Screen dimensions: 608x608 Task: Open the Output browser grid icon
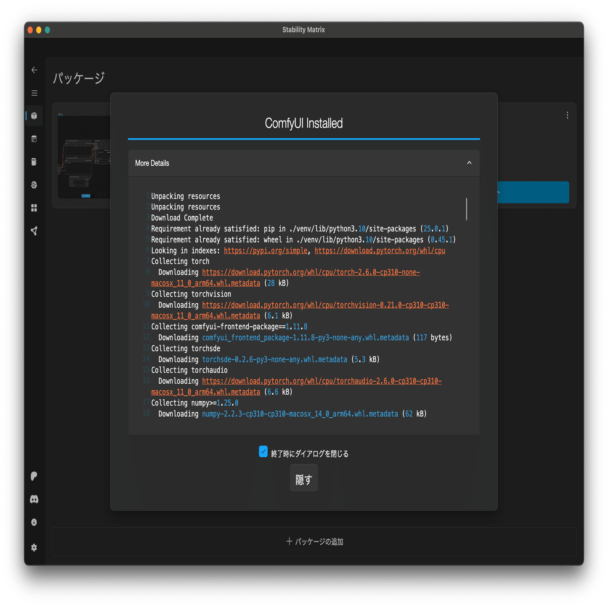34,208
